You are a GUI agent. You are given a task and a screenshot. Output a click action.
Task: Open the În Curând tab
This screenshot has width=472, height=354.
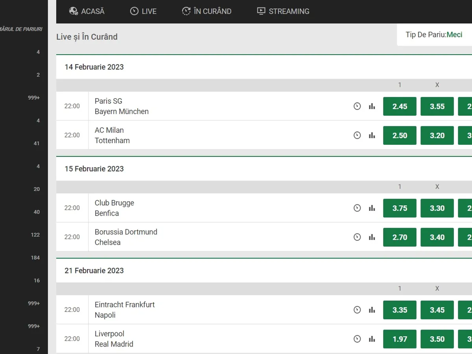click(207, 11)
